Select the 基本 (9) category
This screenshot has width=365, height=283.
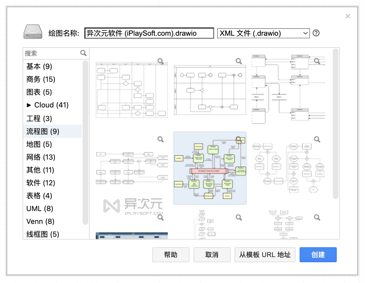pyautogui.click(x=52, y=66)
